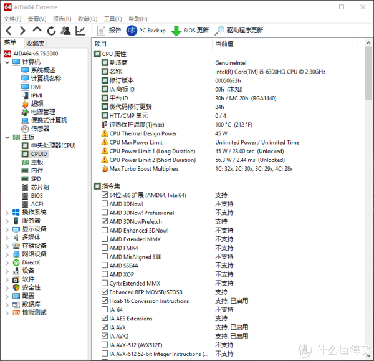
Task: Switch to the 收藏夹 tab
Action: [36, 43]
